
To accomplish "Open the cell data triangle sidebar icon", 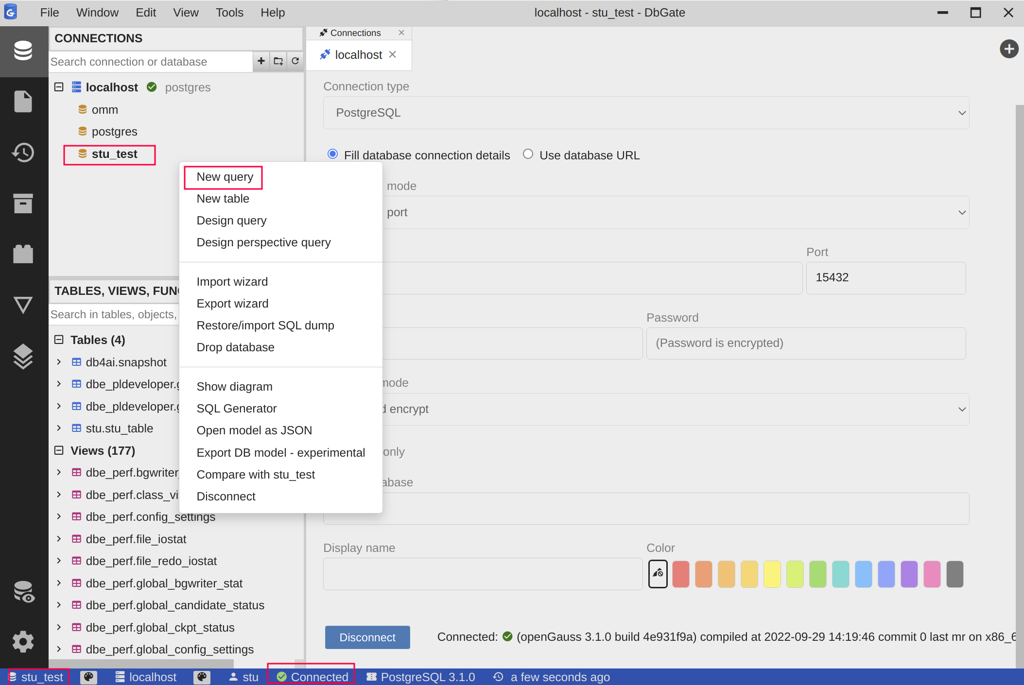I will tap(23, 305).
